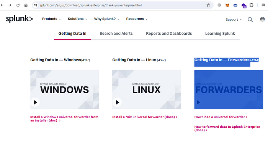268x143 pixels.
Task: Expand the Solutions menu
Action: tap(77, 19)
